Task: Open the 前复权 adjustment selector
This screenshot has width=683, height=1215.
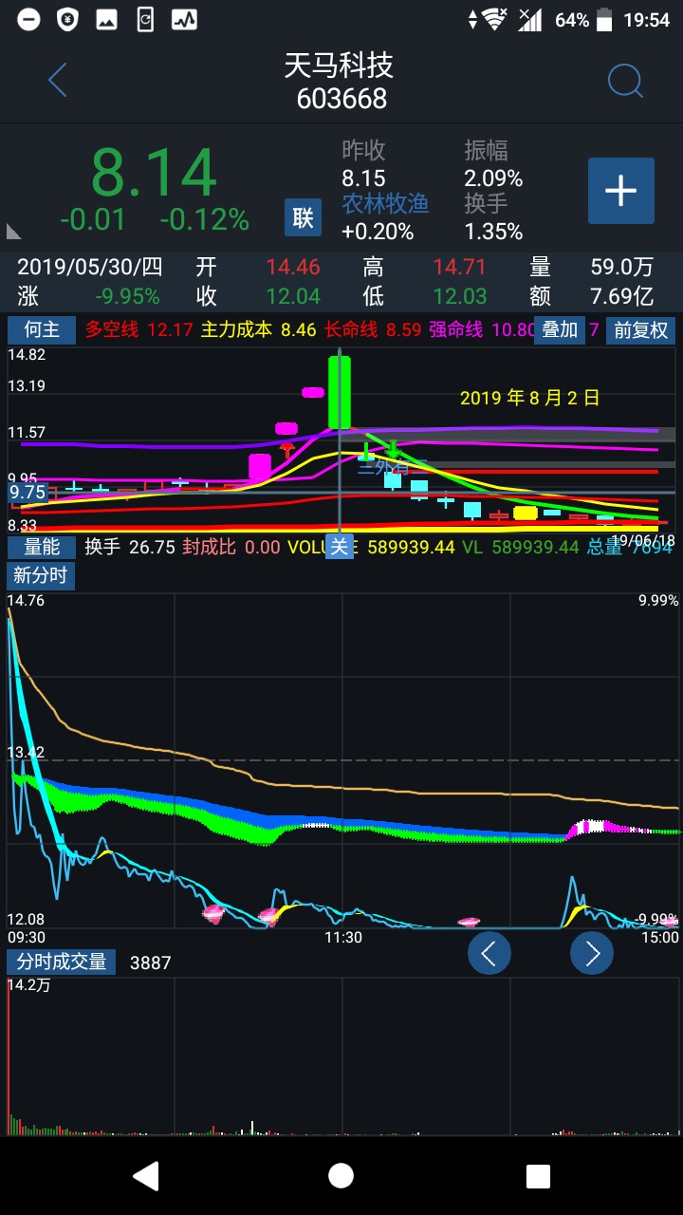Action: 641,329
